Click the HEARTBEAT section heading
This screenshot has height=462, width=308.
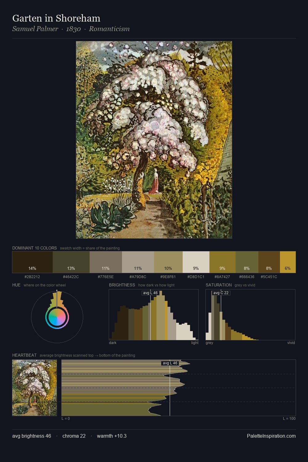[x=24, y=355]
